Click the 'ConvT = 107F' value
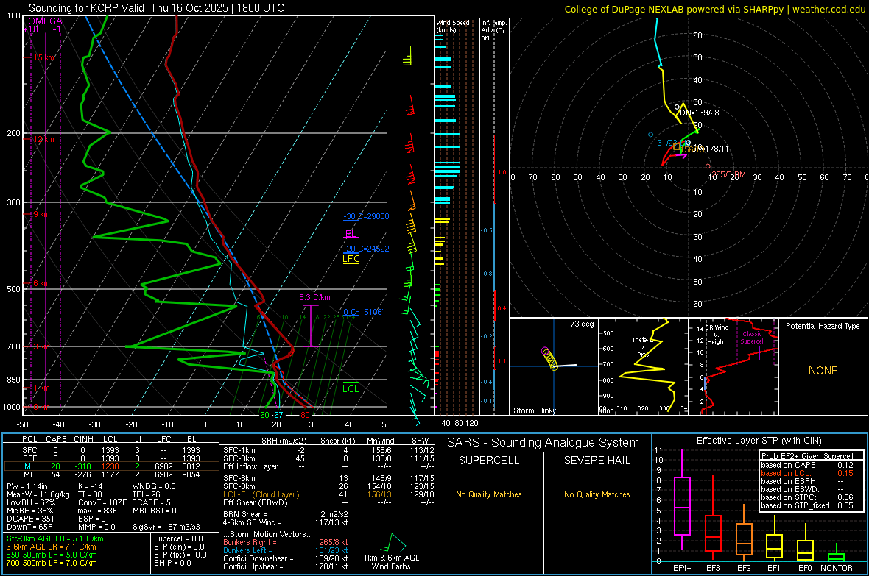 click(102, 502)
